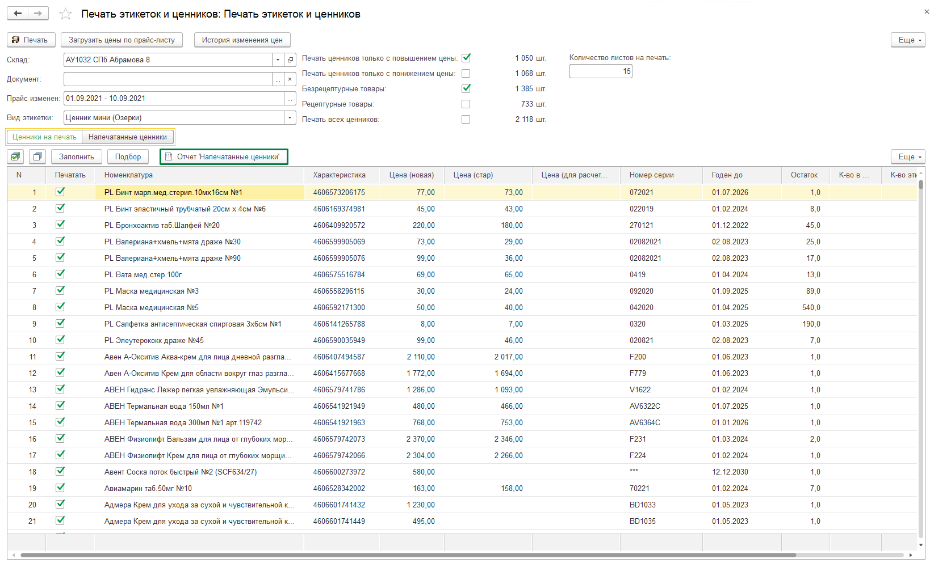Go forward using the right arrow
This screenshot has height=563, width=930.
point(38,14)
